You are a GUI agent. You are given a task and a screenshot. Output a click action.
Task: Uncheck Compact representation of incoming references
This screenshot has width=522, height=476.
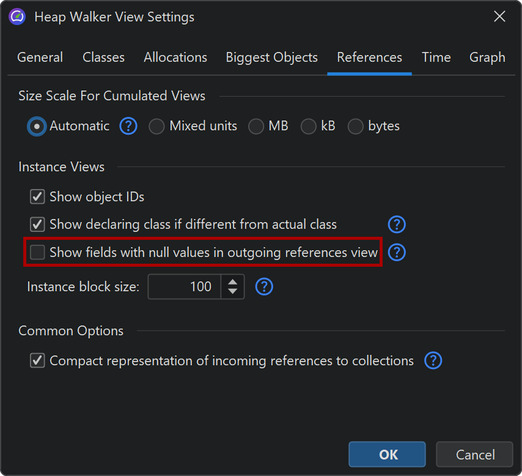click(38, 361)
